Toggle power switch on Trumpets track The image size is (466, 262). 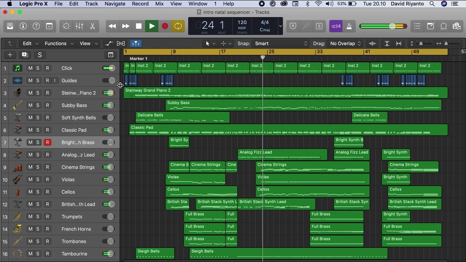pos(108,217)
